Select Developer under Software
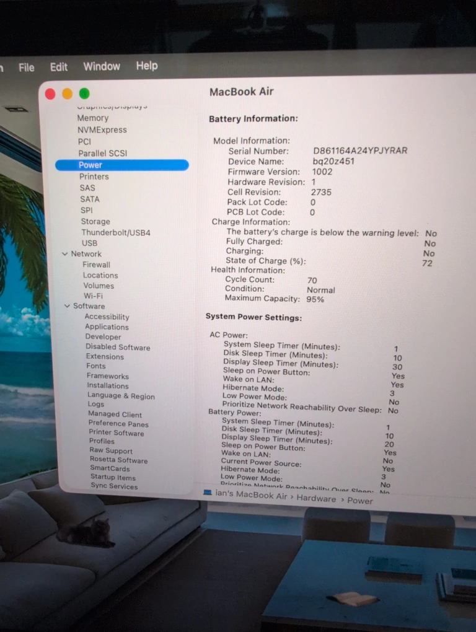Screen dimensions: 476x632 pyautogui.click(x=103, y=337)
